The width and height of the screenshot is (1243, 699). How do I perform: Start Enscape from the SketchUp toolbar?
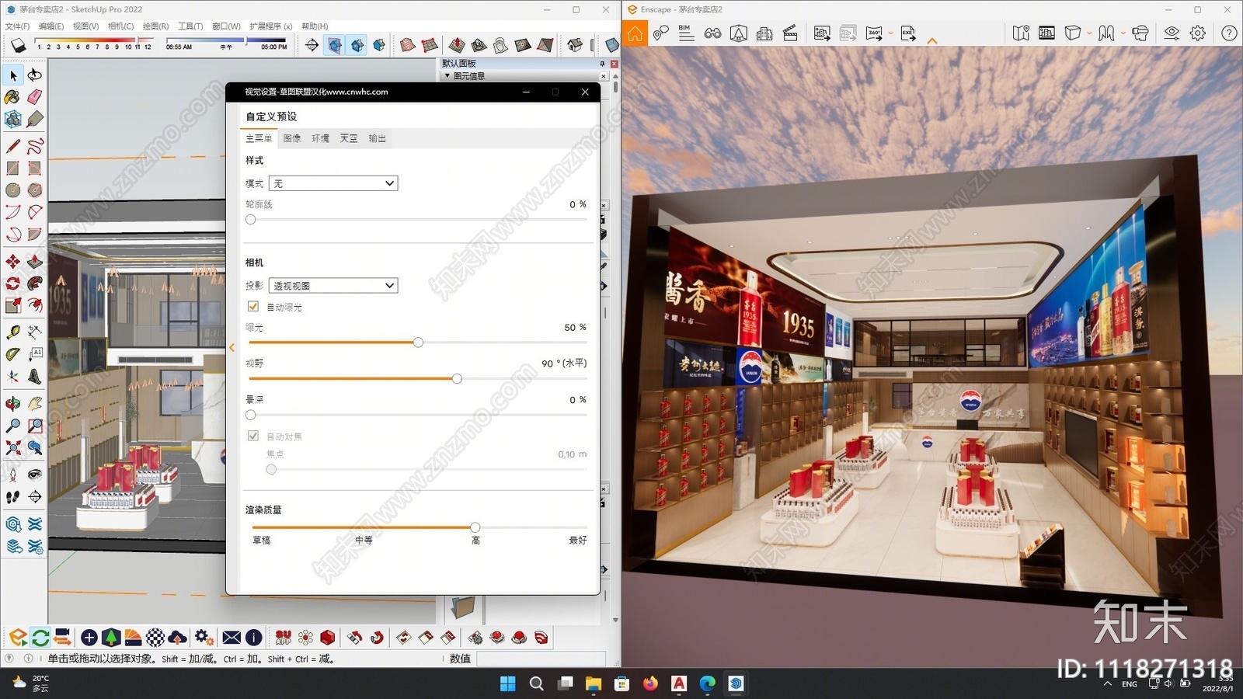pos(18,638)
